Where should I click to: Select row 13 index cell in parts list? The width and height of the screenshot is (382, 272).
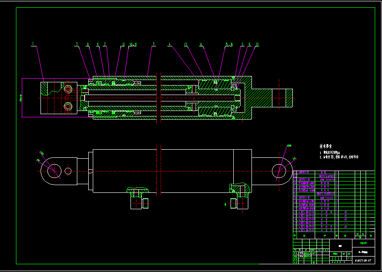tap(295, 186)
